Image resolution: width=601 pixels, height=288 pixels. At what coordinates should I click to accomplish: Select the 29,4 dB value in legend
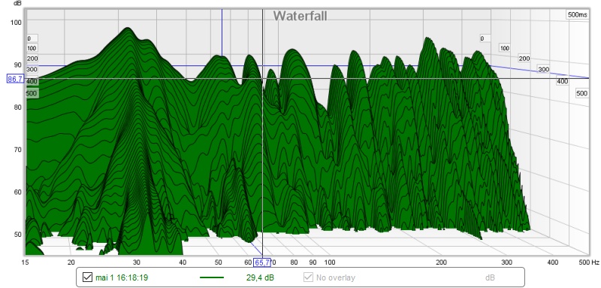[260, 277]
